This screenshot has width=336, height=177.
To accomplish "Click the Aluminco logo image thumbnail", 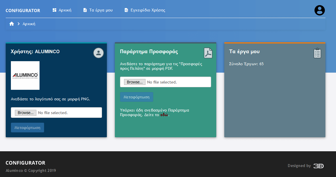I will point(25,75).
